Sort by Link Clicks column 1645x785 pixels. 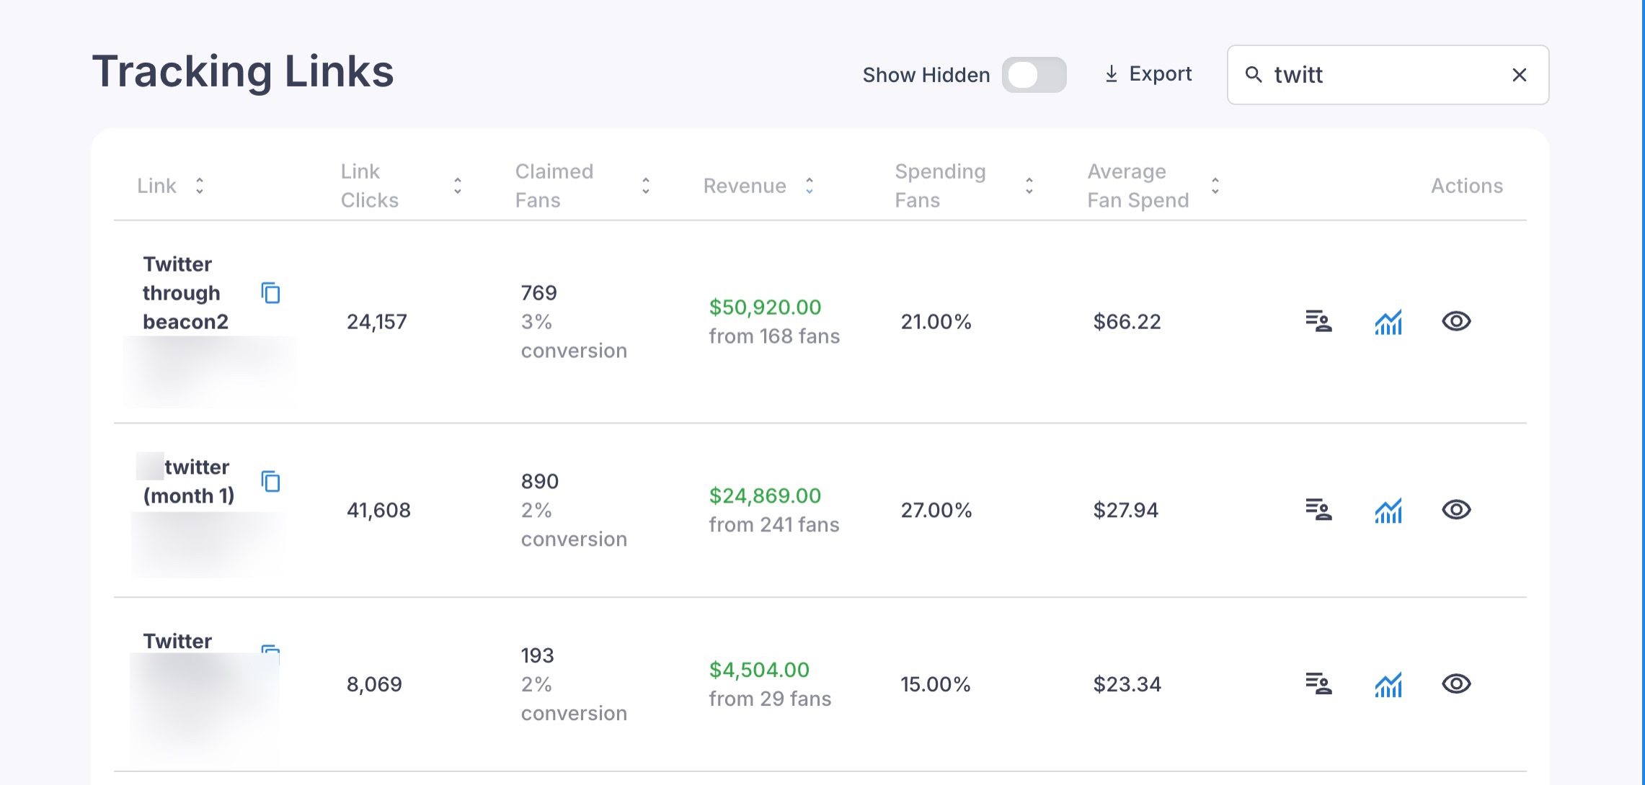coord(458,186)
